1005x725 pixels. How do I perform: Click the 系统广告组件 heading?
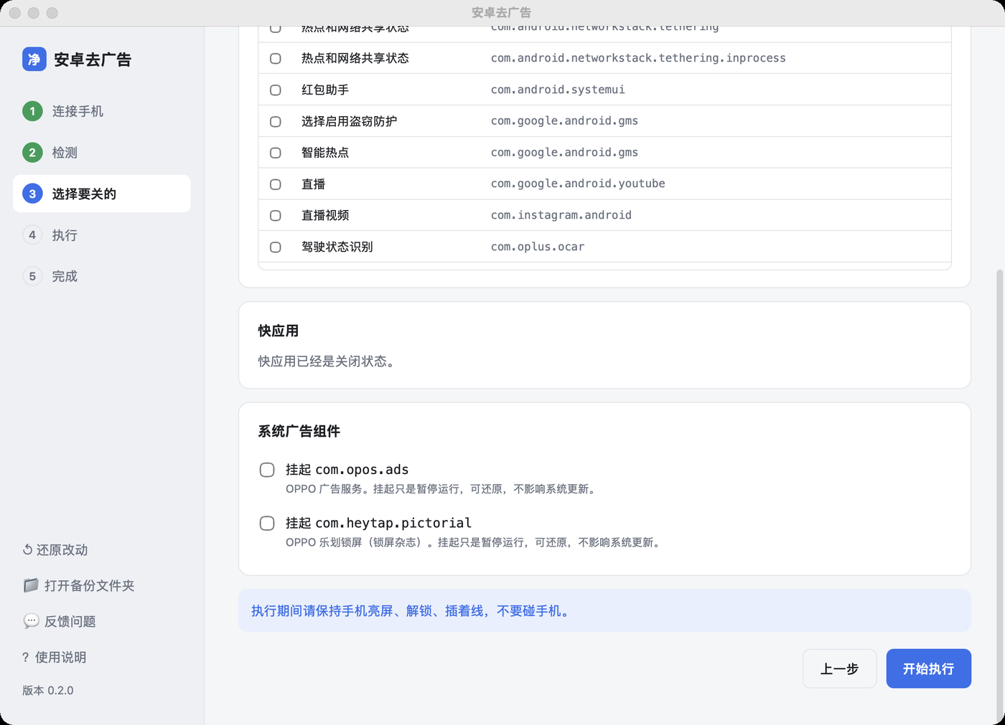[299, 431]
